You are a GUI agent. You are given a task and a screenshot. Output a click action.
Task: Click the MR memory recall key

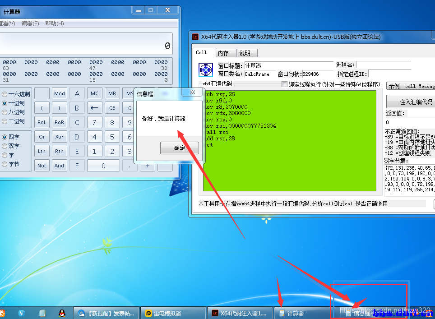click(112, 93)
